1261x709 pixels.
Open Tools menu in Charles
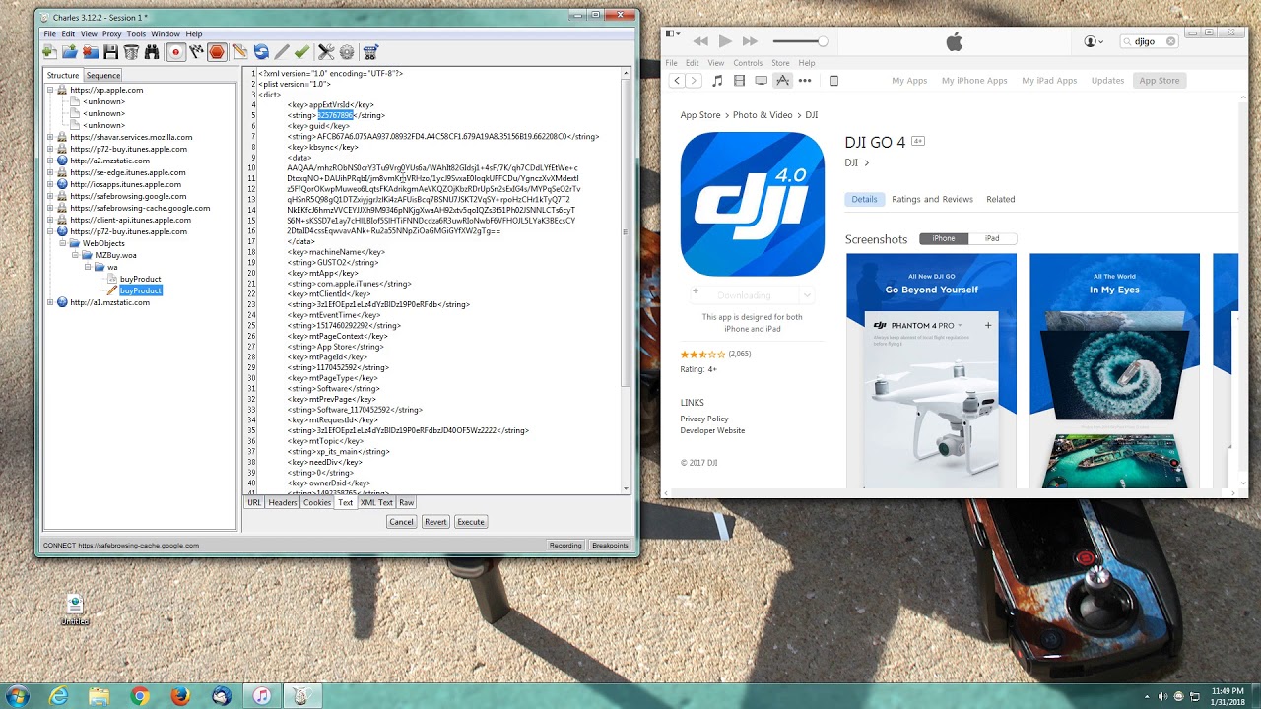pyautogui.click(x=136, y=34)
